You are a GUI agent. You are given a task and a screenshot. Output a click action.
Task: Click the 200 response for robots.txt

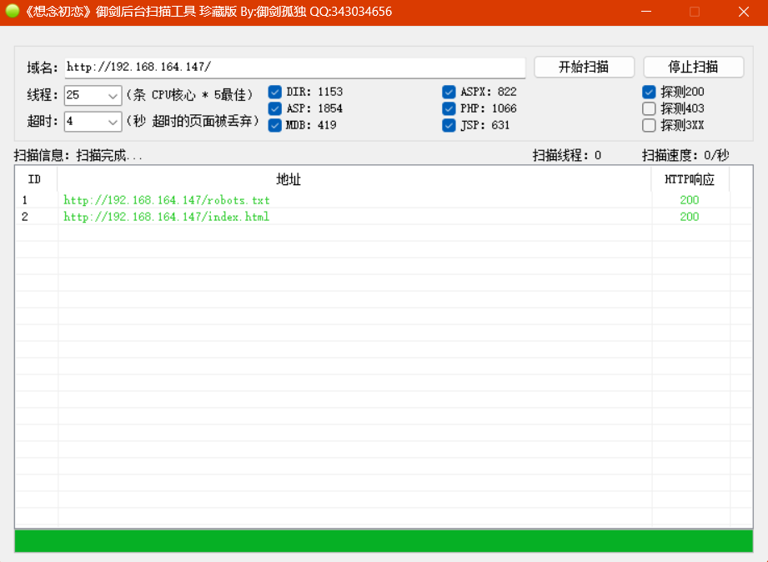pyautogui.click(x=689, y=200)
